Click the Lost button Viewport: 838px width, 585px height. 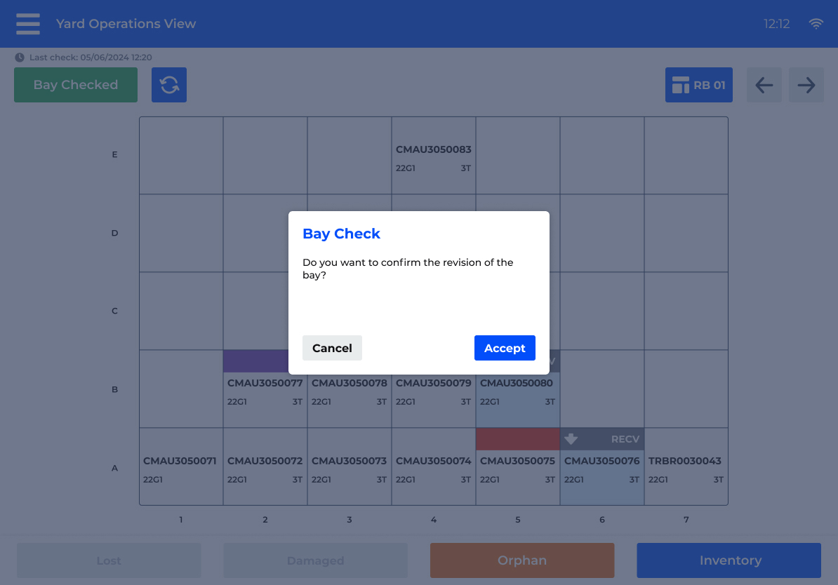click(x=109, y=560)
